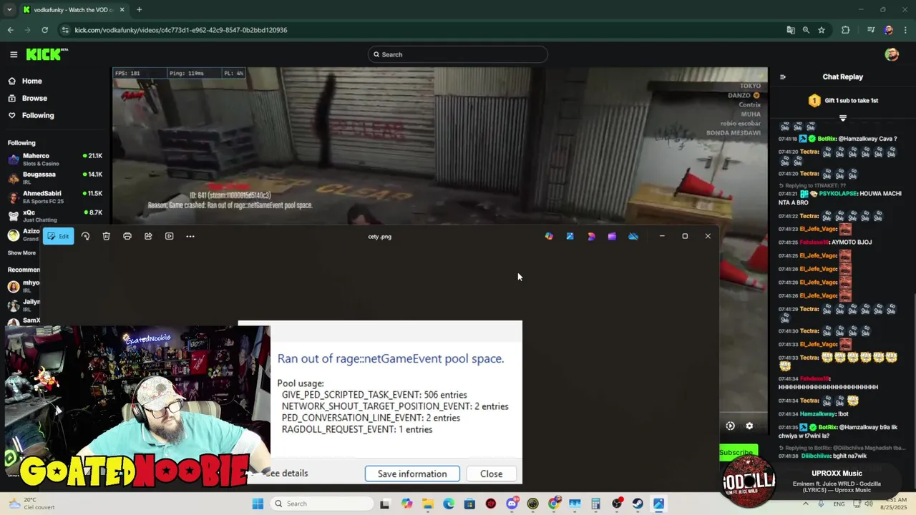
Task: Print the image from Photos toolbar
Action: pos(127,236)
